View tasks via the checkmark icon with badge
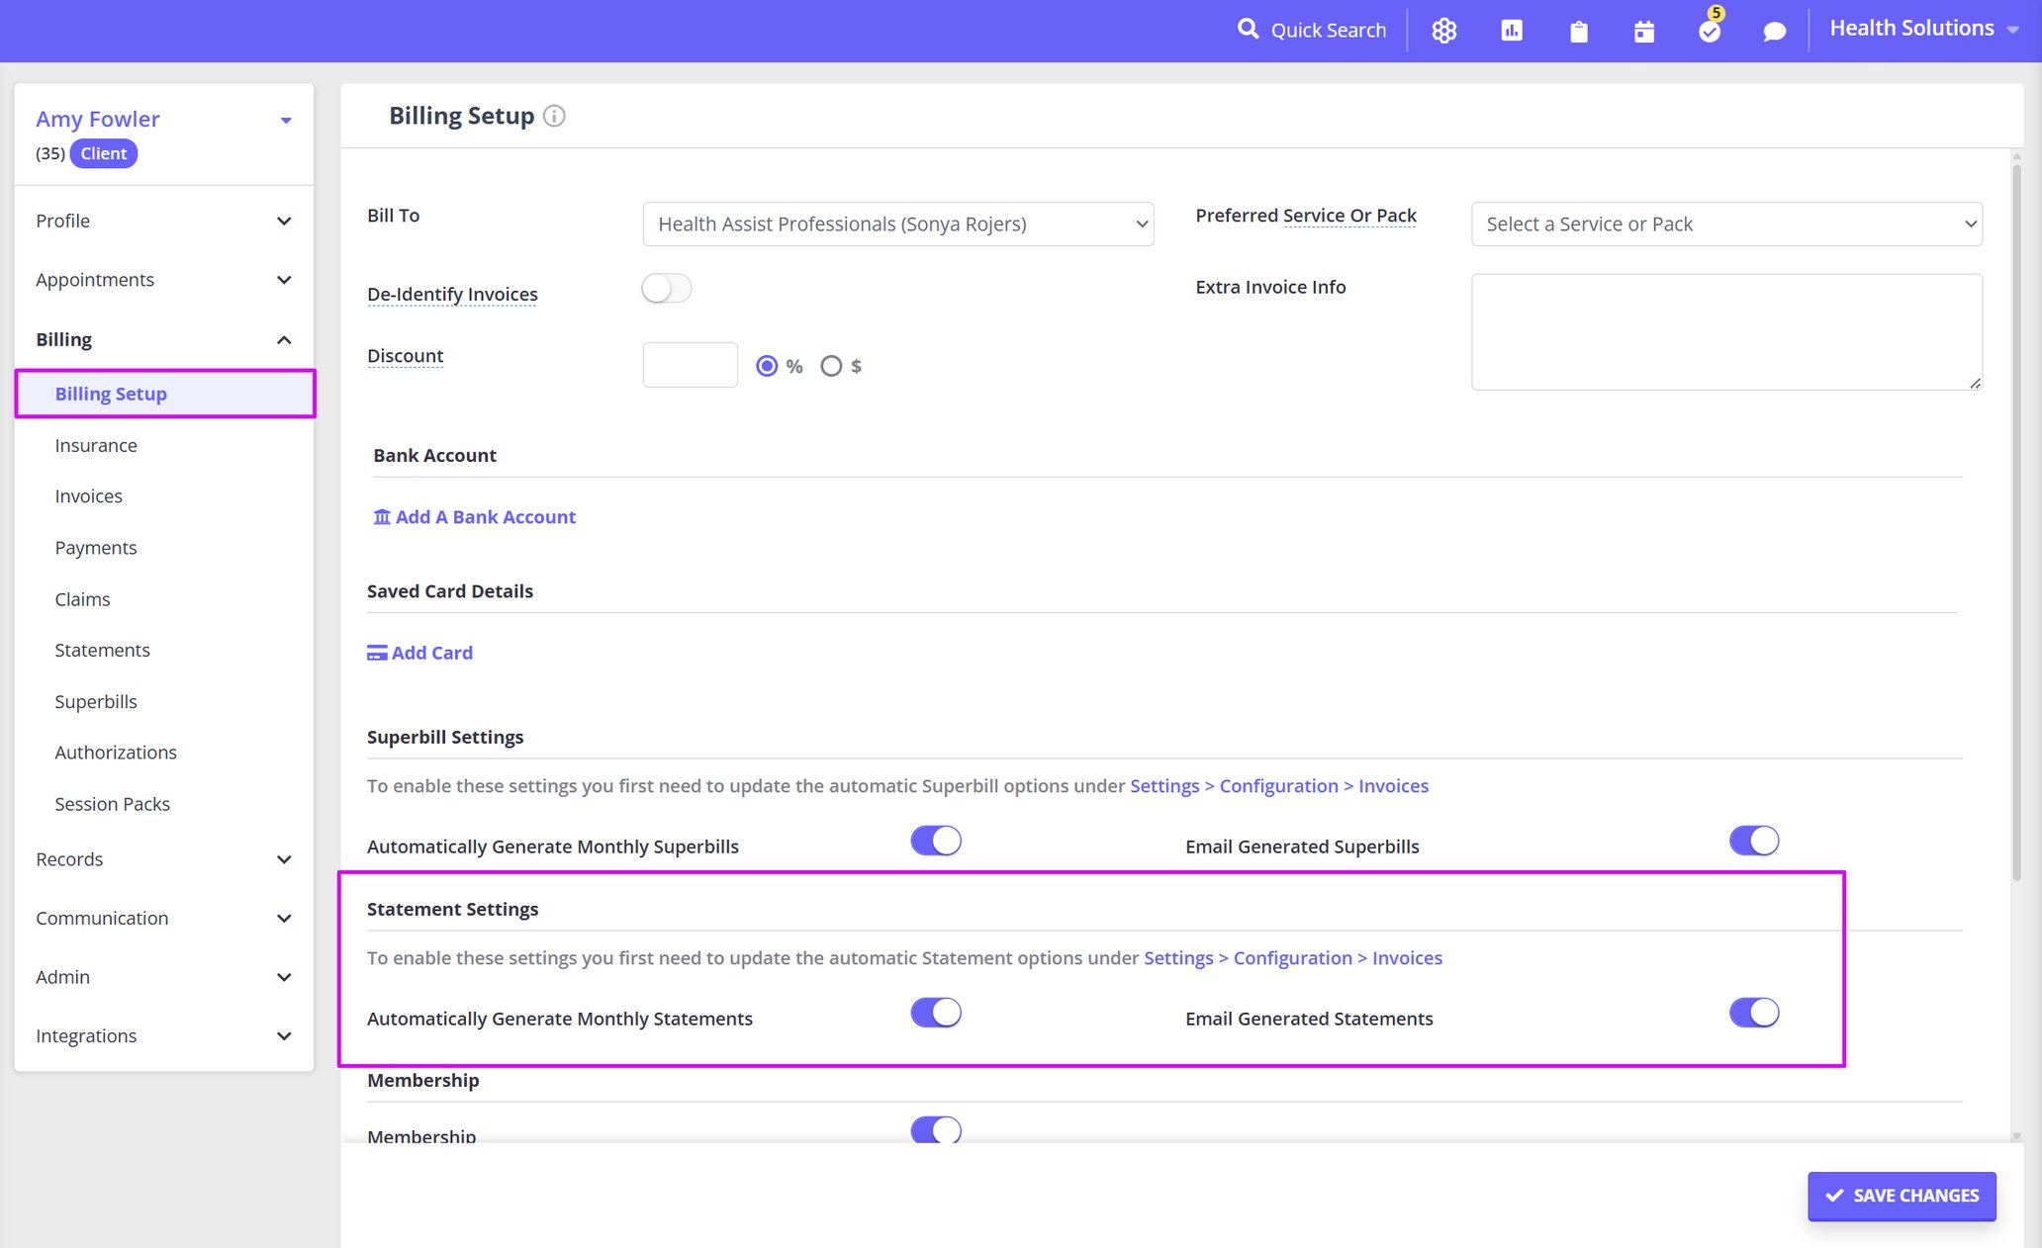Viewport: 2042px width, 1248px height. coord(1709,31)
